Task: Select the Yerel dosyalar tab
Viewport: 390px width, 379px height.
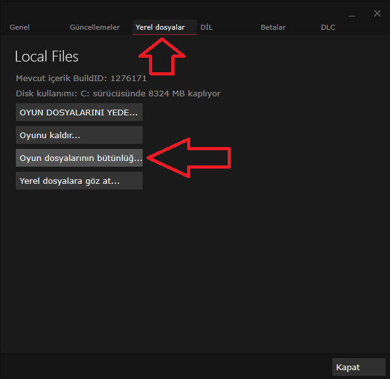Action: (x=160, y=27)
